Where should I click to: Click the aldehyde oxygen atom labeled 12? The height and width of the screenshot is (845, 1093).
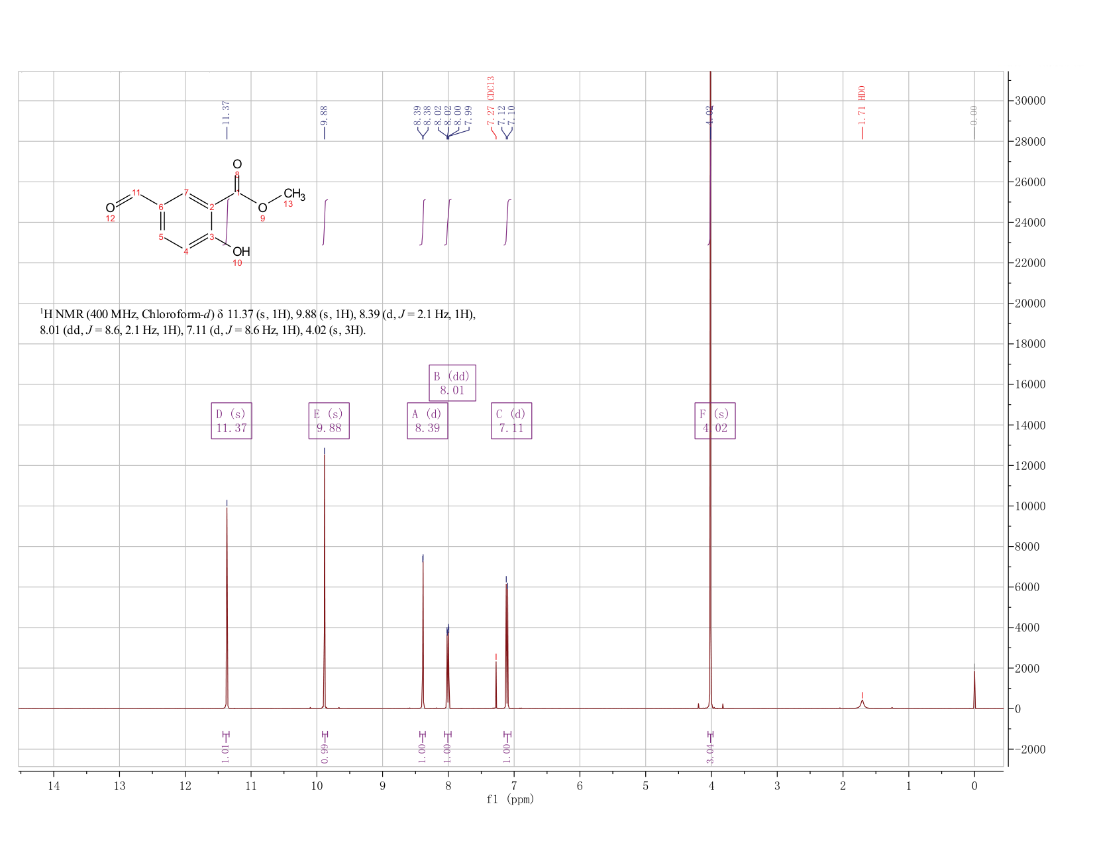click(x=110, y=208)
